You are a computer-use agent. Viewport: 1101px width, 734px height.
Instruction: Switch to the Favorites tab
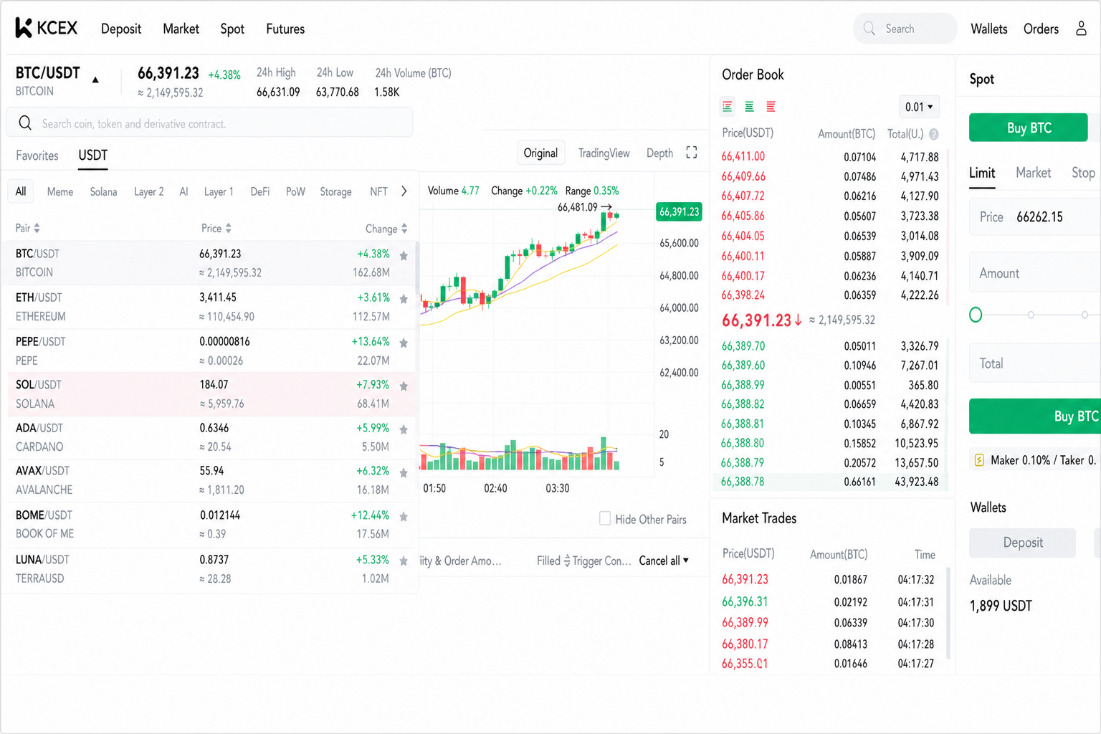(37, 156)
